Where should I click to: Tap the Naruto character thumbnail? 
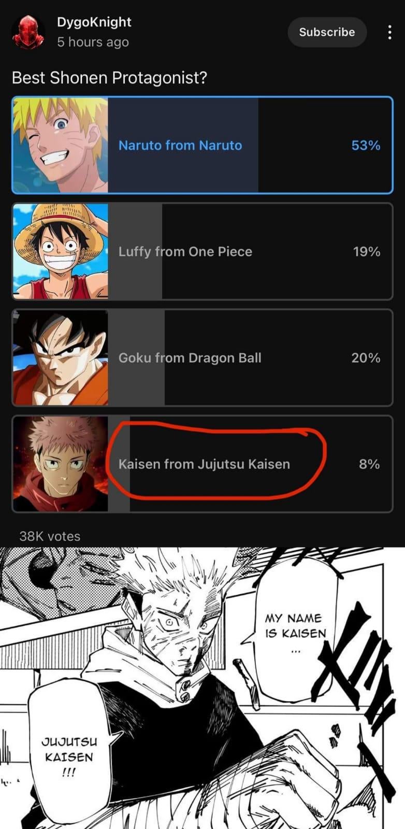pos(61,145)
